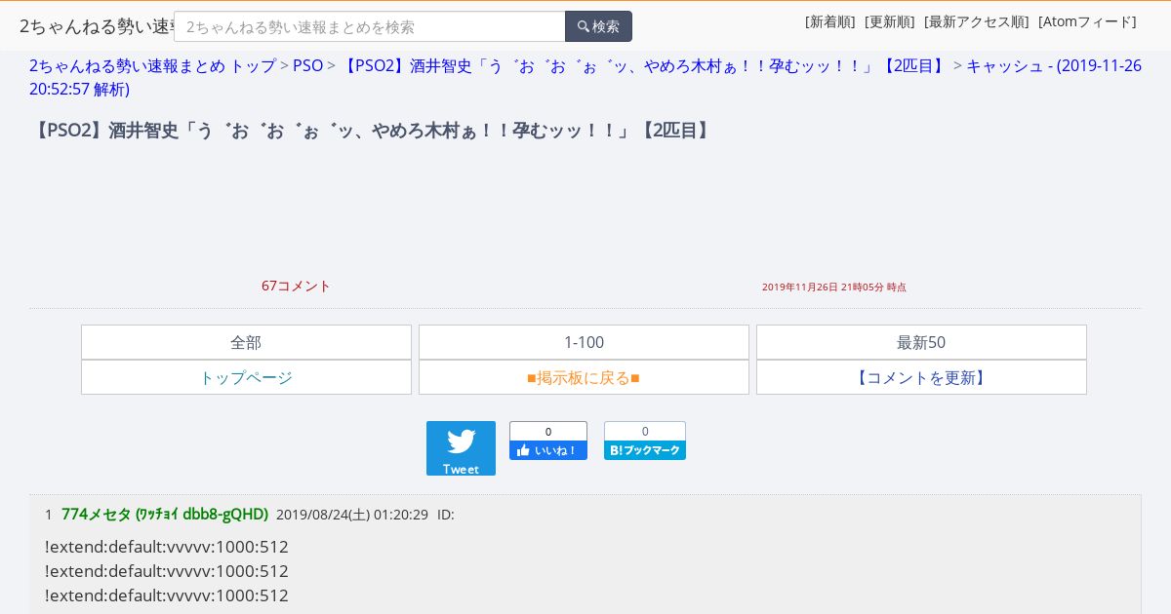Screen dimensions: 1171x614
Task: Click the Facebook いいね！ like button
Action: click(x=548, y=450)
